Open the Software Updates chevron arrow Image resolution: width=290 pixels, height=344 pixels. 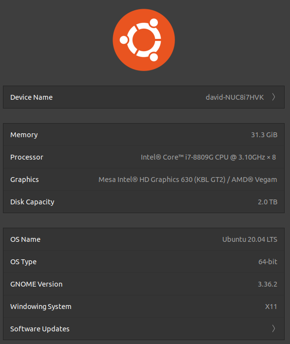pos(273,328)
